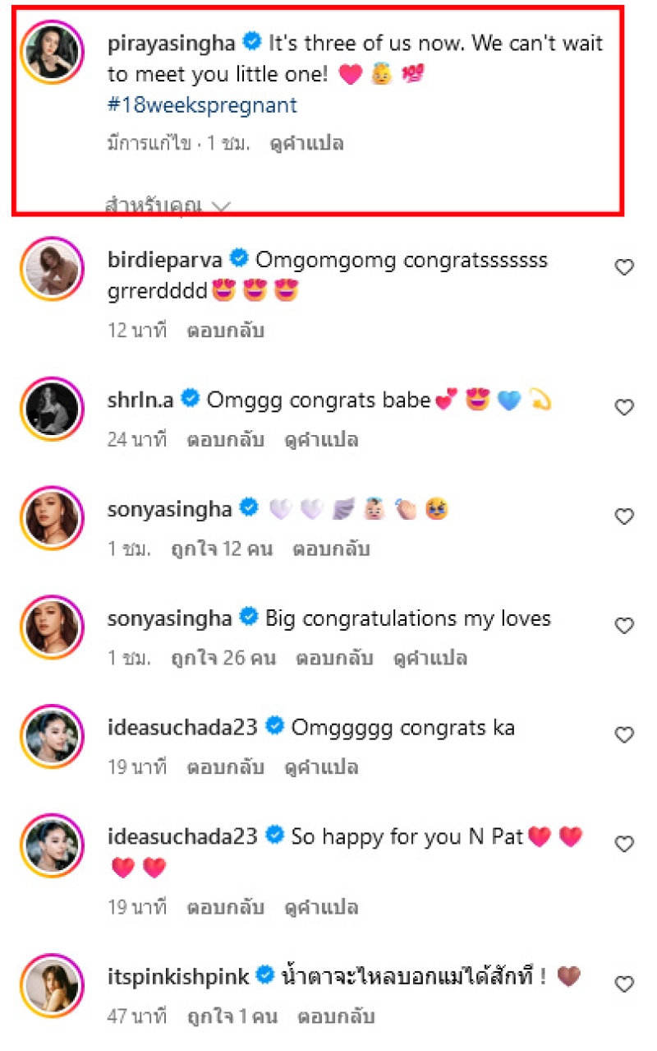657x1051 pixels.
Task: Open ideasuchada23 avatar beside 'Omggggg congrats ka'
Action: point(53,735)
